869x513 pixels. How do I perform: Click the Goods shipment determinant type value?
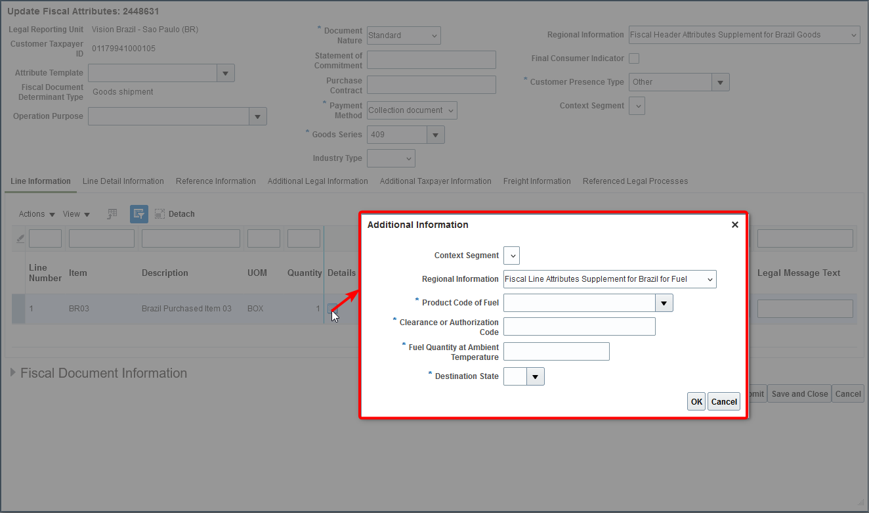pyautogui.click(x=123, y=92)
